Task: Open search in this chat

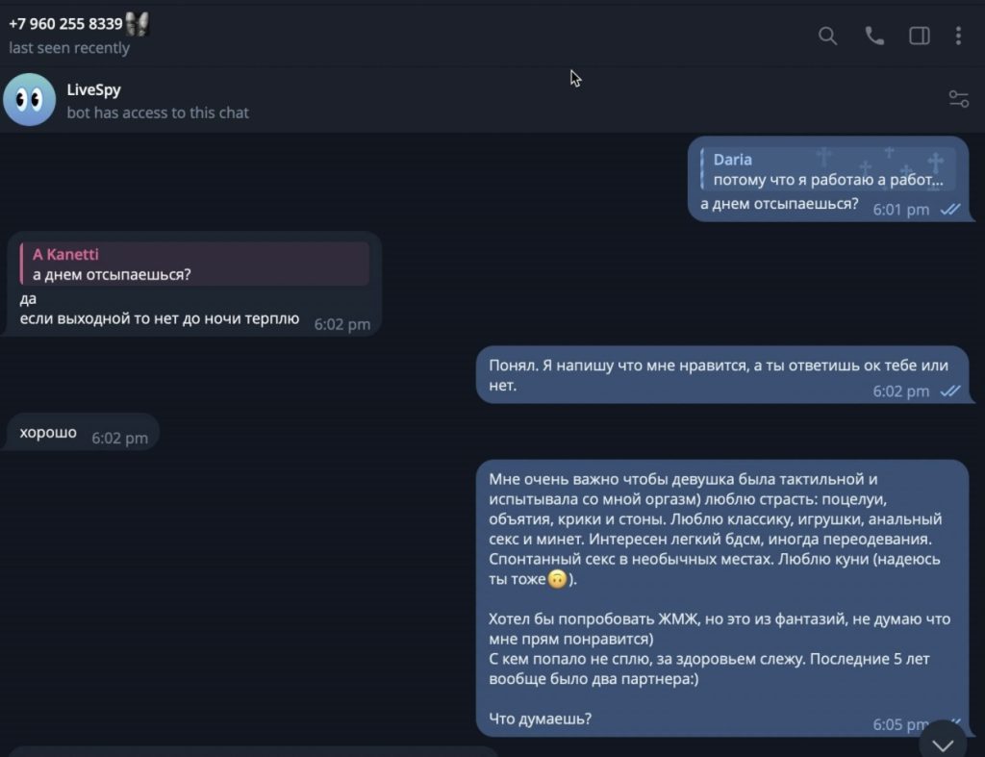Action: tap(827, 36)
